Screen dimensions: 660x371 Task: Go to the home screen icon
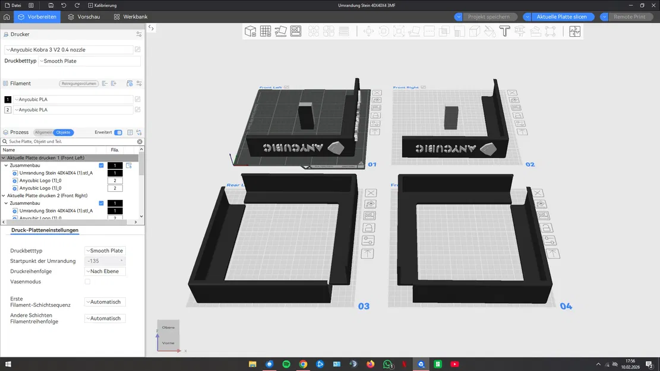tap(7, 17)
